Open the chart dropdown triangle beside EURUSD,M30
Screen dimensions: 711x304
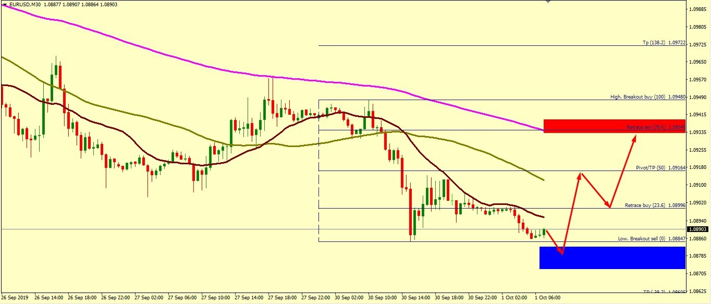point(4,4)
